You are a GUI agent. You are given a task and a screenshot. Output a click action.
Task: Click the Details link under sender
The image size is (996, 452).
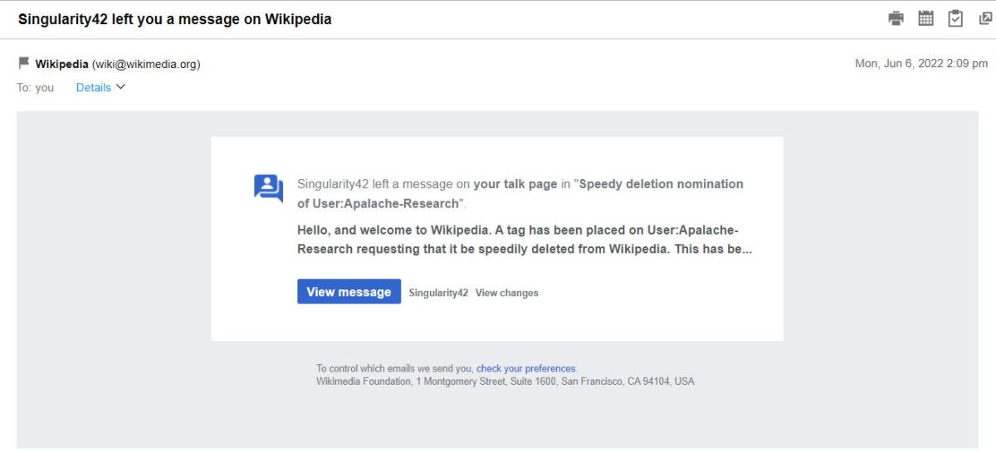click(93, 87)
